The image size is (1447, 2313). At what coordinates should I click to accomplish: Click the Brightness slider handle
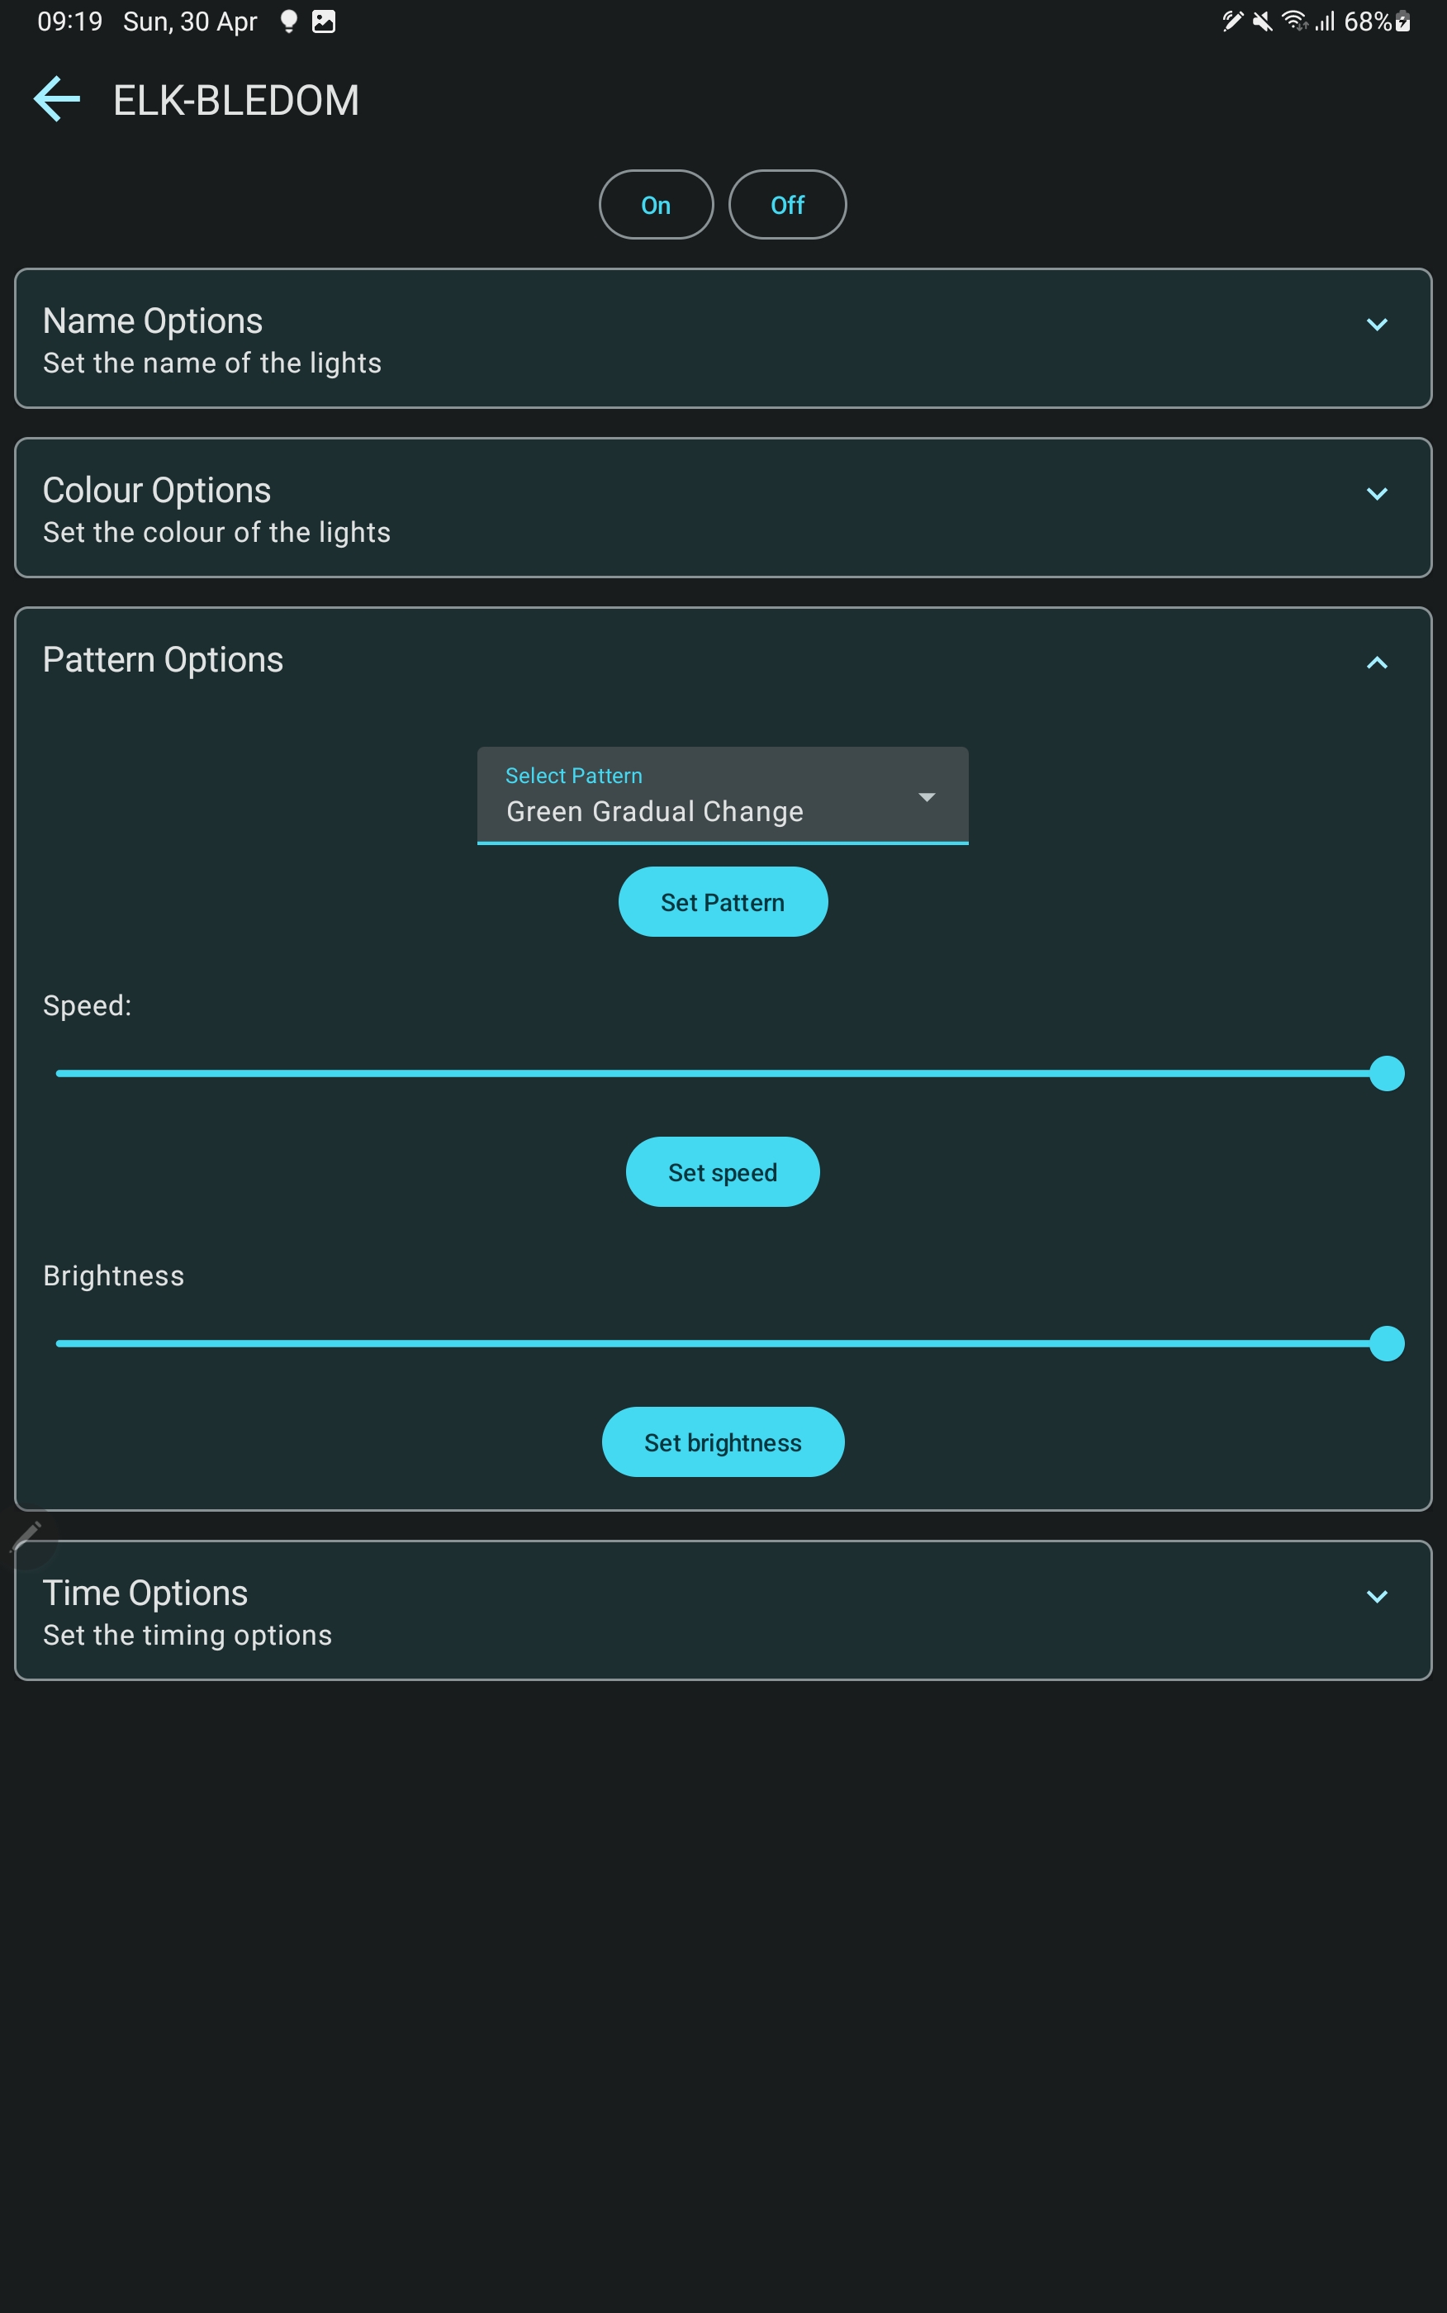point(1386,1343)
